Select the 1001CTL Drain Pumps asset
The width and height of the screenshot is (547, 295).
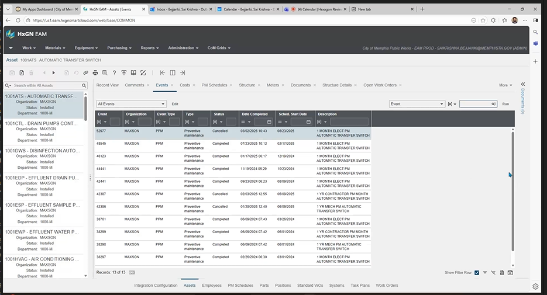41,123
